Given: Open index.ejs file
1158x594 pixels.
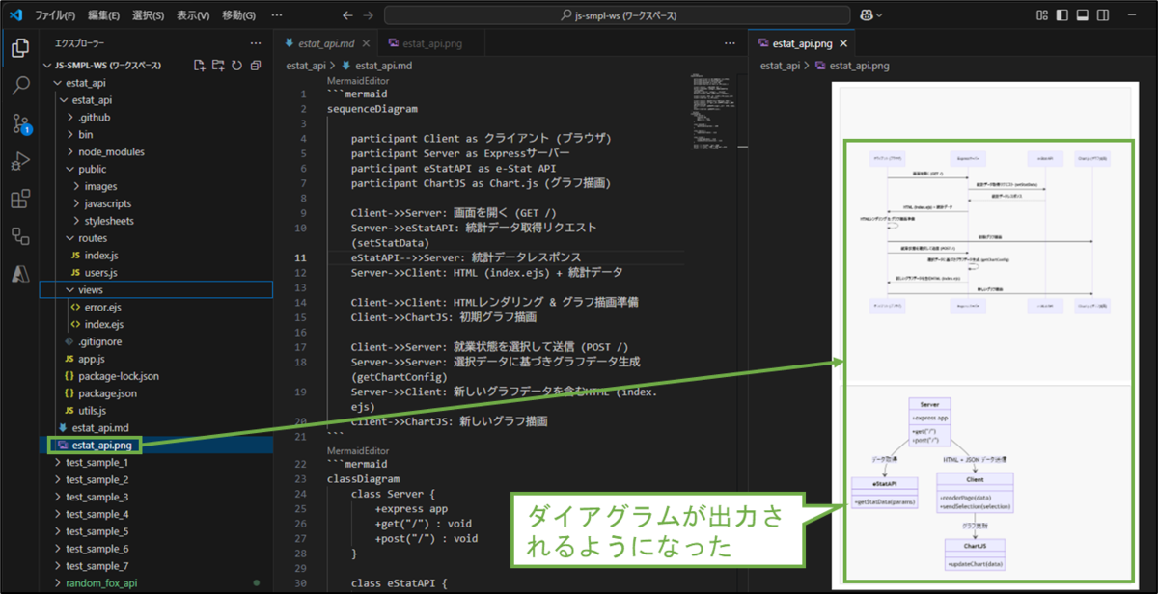Looking at the screenshot, I should pos(103,324).
